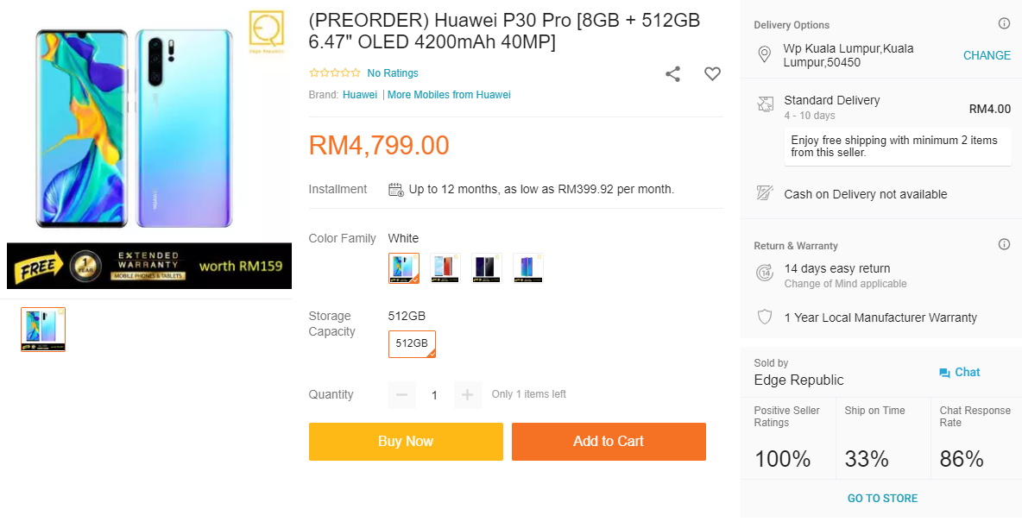Select the first white color variant
The height and width of the screenshot is (528, 1022).
[x=404, y=268]
